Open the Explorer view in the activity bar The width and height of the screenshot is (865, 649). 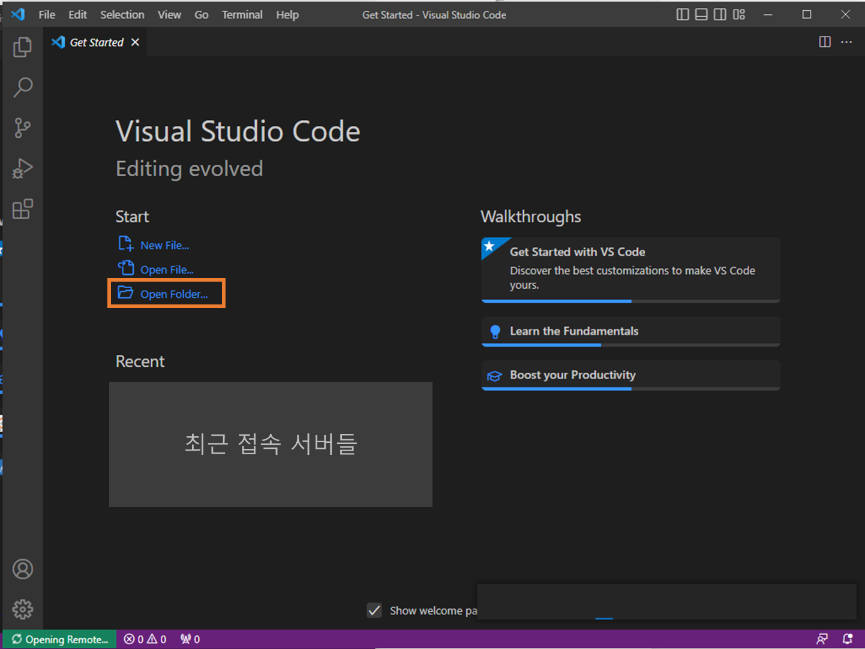tap(23, 47)
